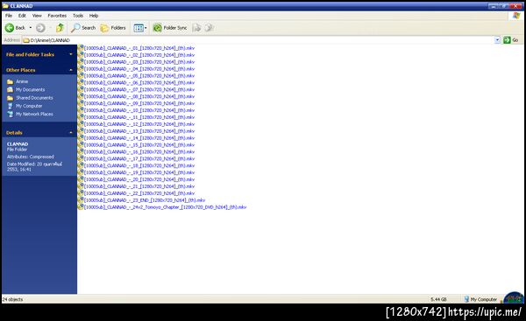The height and width of the screenshot is (321, 526).
Task: Click the address bar path D:\Anime\CLANNAD
Action: (x=50, y=40)
